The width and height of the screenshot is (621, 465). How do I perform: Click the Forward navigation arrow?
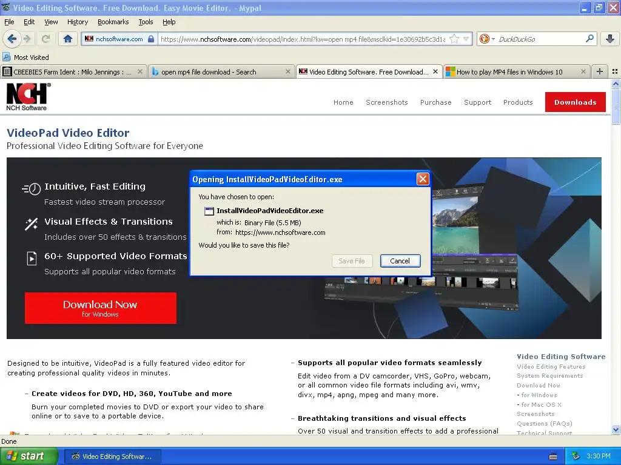(x=27, y=39)
